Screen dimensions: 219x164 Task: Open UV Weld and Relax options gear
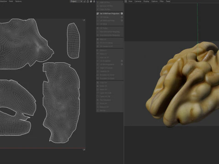pos(122,20)
